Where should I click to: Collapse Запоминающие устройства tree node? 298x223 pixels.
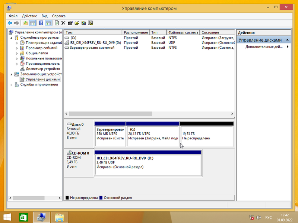click(12, 74)
